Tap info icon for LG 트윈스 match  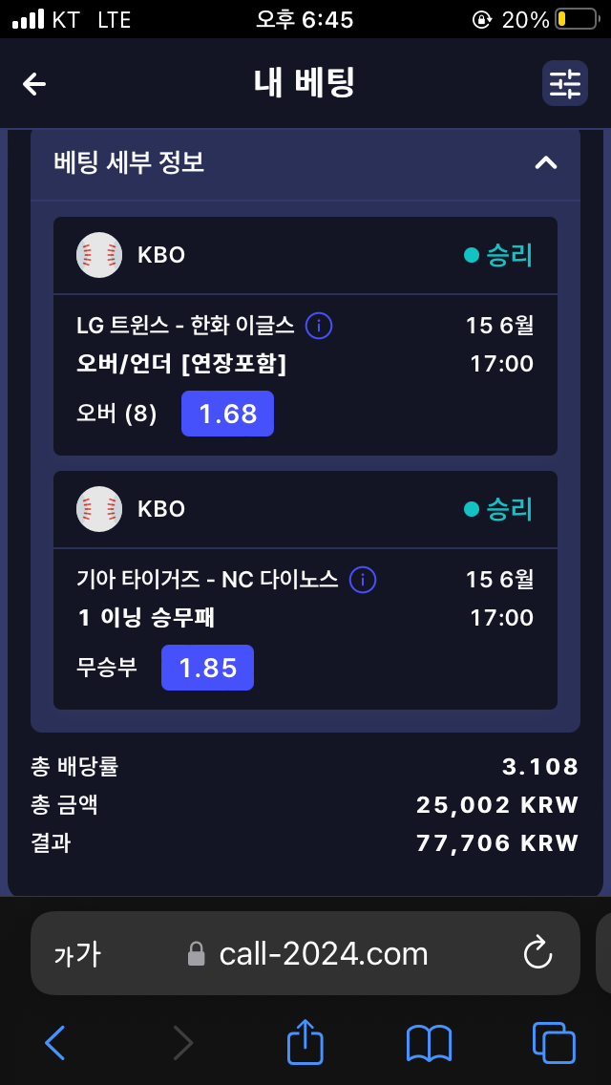pyautogui.click(x=319, y=326)
